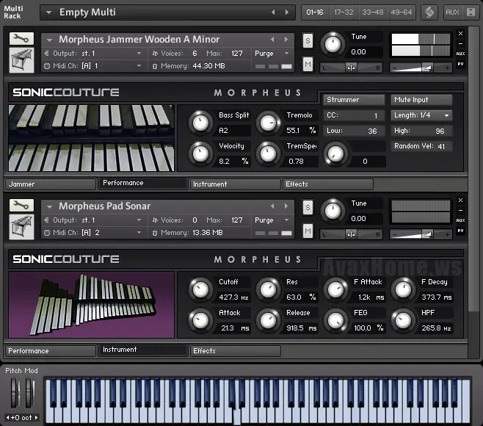Toggle PV view for Pad Sonar

tap(460, 231)
